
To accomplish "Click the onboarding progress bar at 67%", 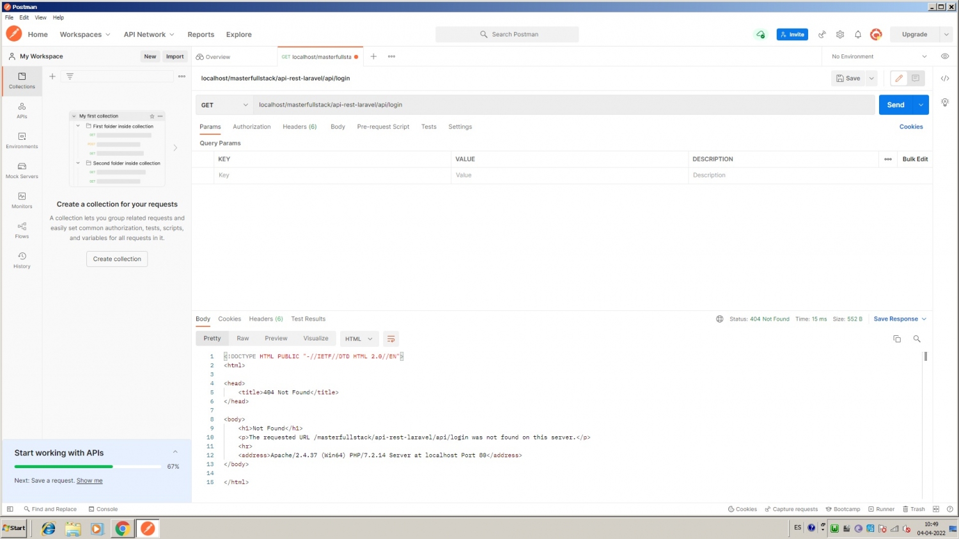I will [88, 466].
